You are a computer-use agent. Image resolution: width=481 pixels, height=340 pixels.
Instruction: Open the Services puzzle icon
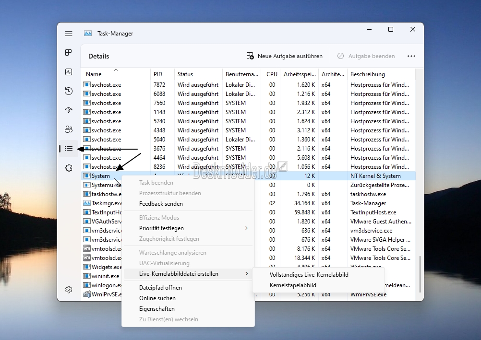(x=69, y=168)
